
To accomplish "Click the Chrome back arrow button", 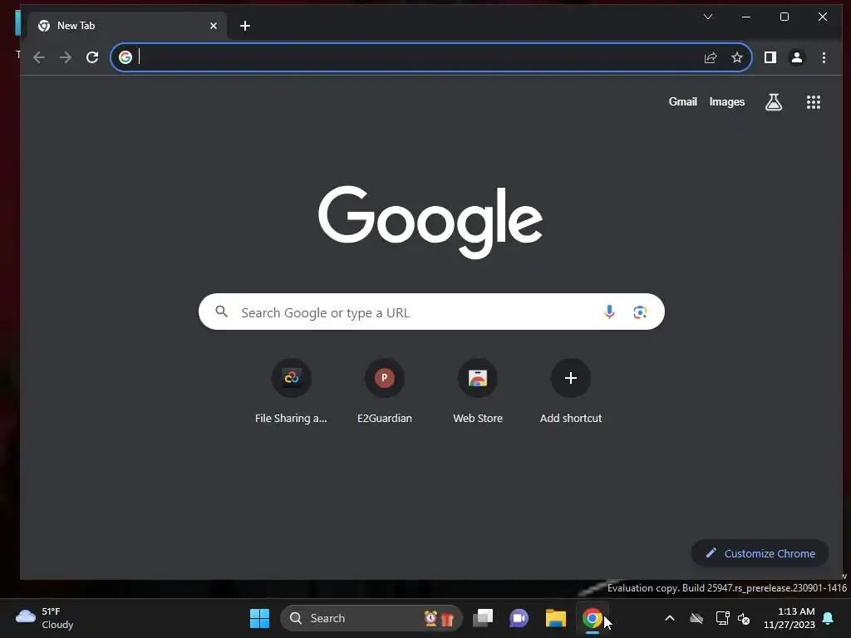I will click(39, 57).
